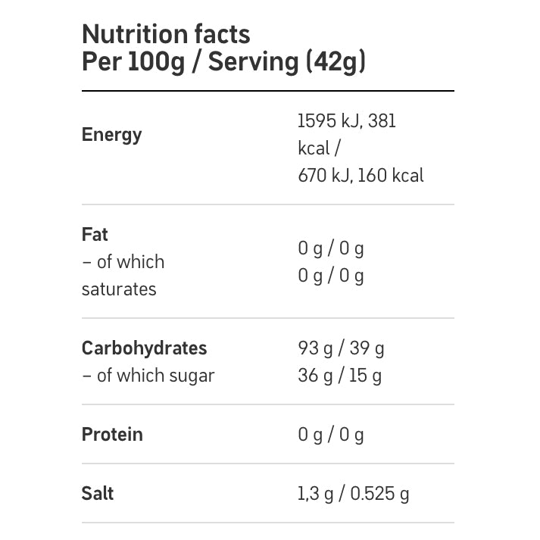Select the "Per 100g / Serving (42g)" subheading

click(223, 62)
